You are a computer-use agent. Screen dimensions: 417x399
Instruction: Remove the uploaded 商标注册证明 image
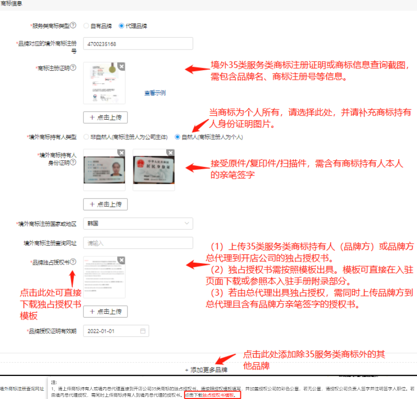pos(121,66)
